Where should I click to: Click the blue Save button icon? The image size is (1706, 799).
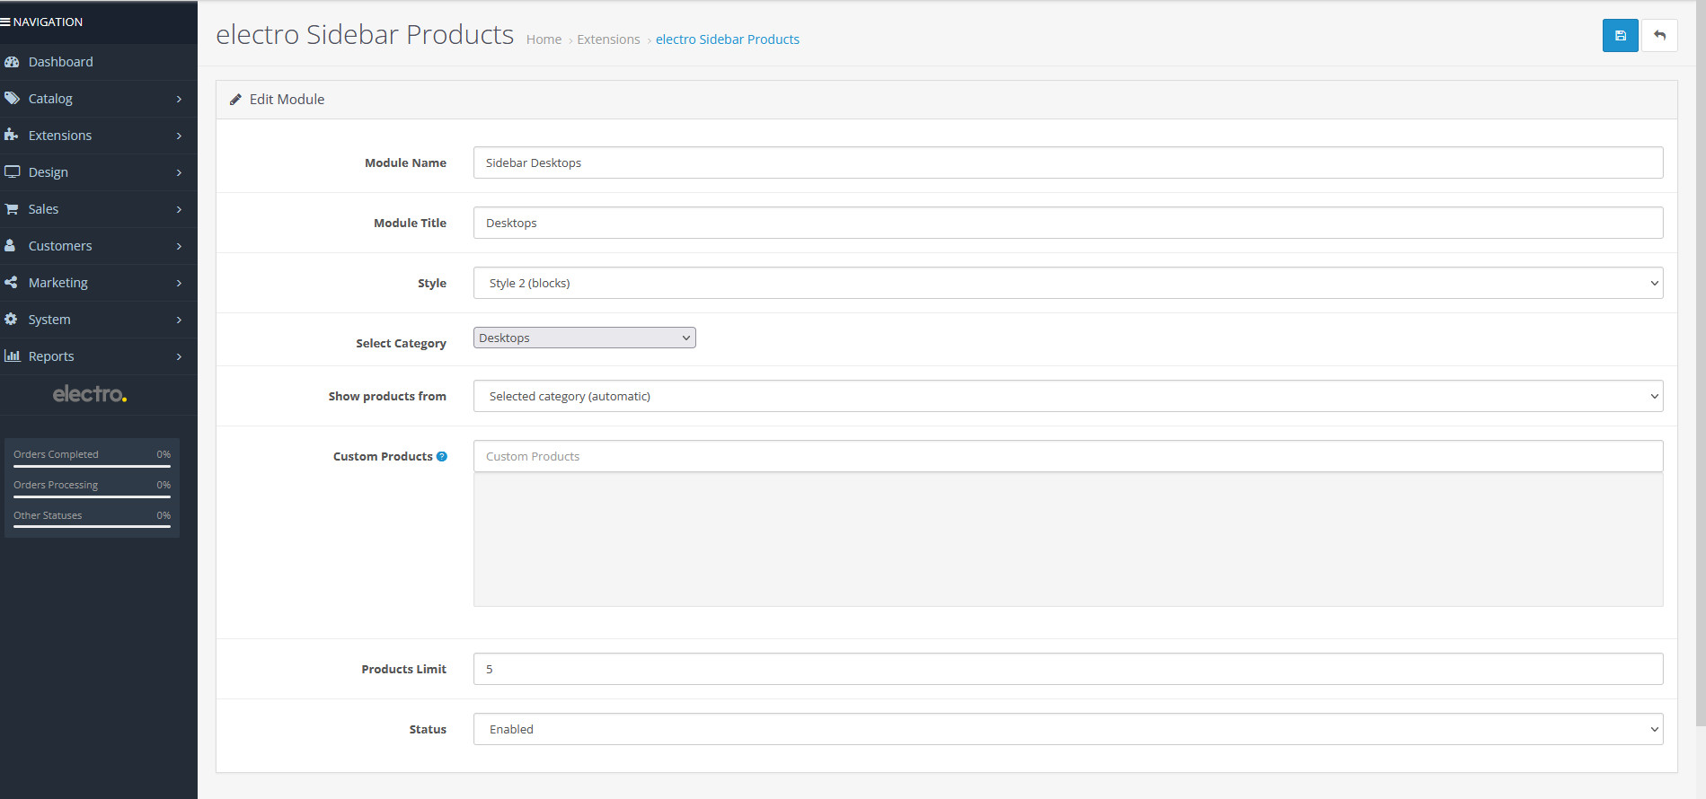(1620, 36)
